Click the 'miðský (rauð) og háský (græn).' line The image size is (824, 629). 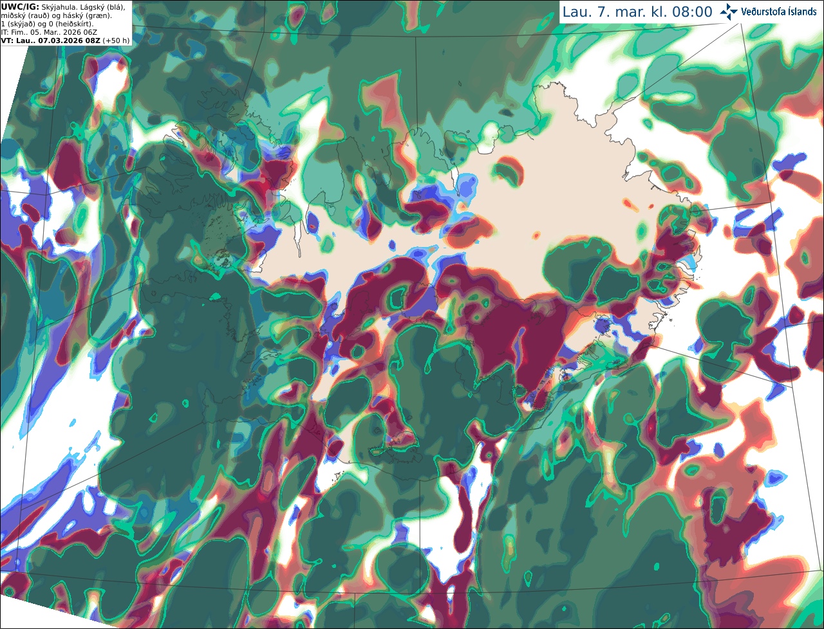coord(56,15)
